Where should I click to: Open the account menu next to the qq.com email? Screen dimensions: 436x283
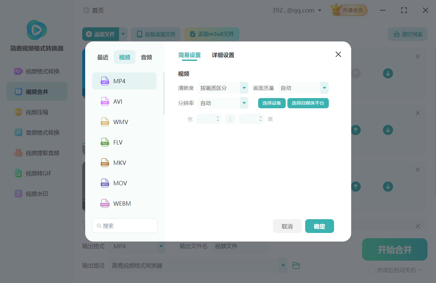point(319,10)
